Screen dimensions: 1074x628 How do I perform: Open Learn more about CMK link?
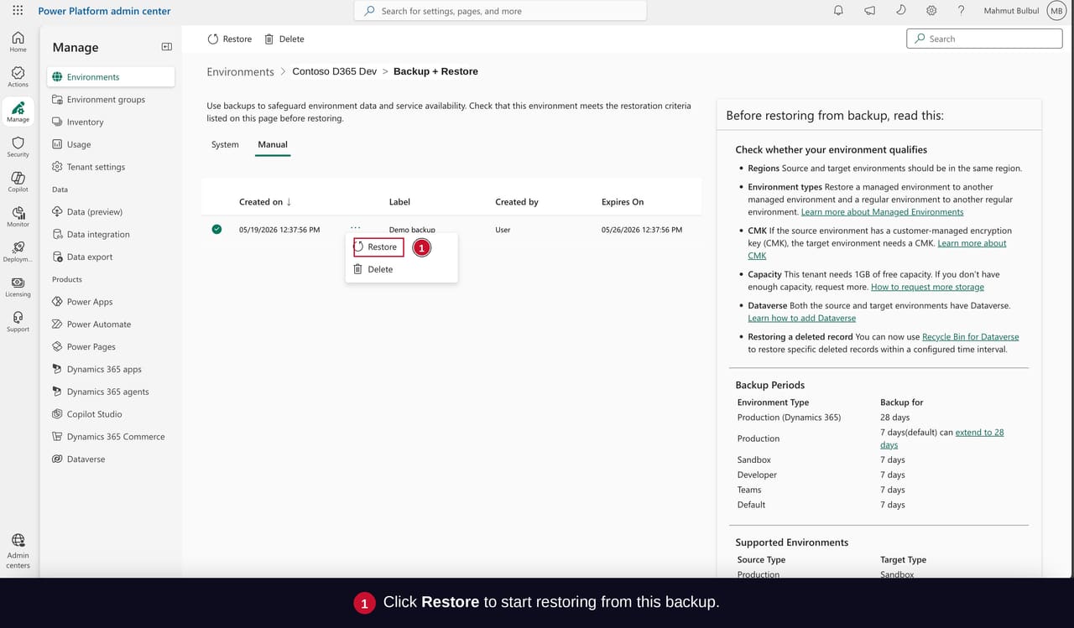pos(972,243)
